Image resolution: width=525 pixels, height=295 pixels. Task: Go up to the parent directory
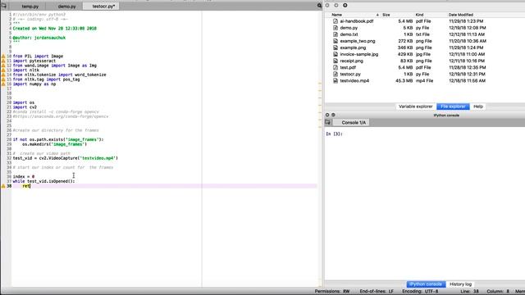345,6
